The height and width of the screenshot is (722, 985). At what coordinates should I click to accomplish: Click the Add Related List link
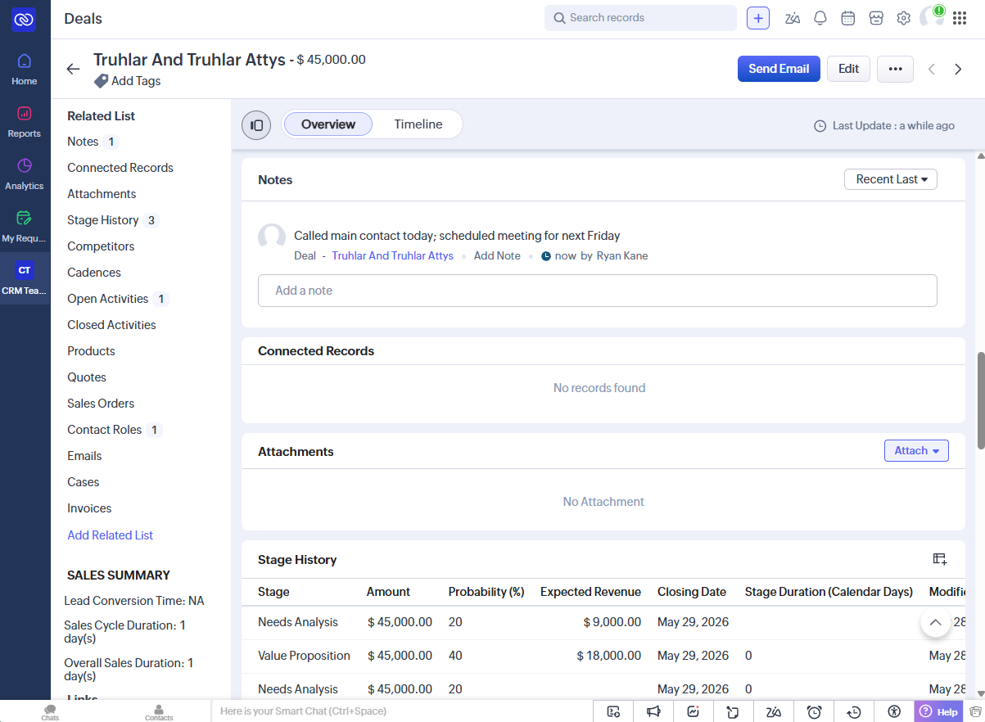(x=111, y=535)
